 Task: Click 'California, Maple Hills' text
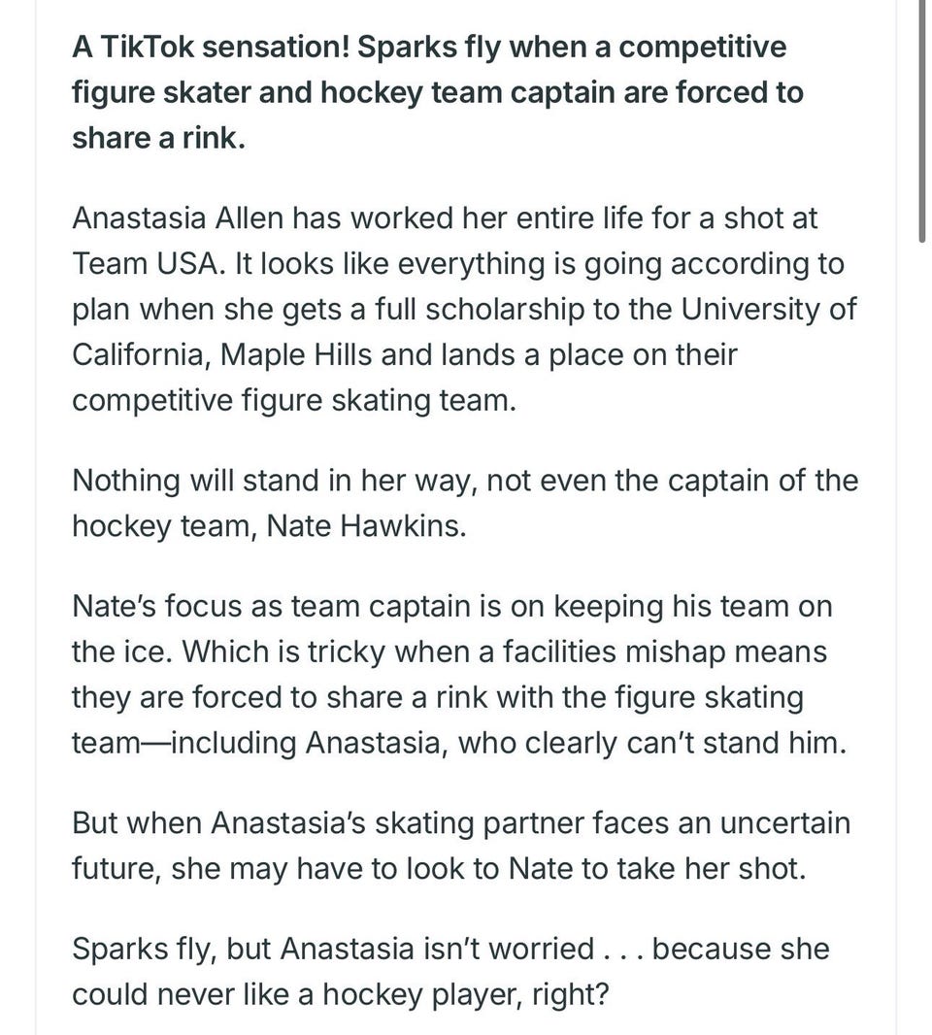221,355
